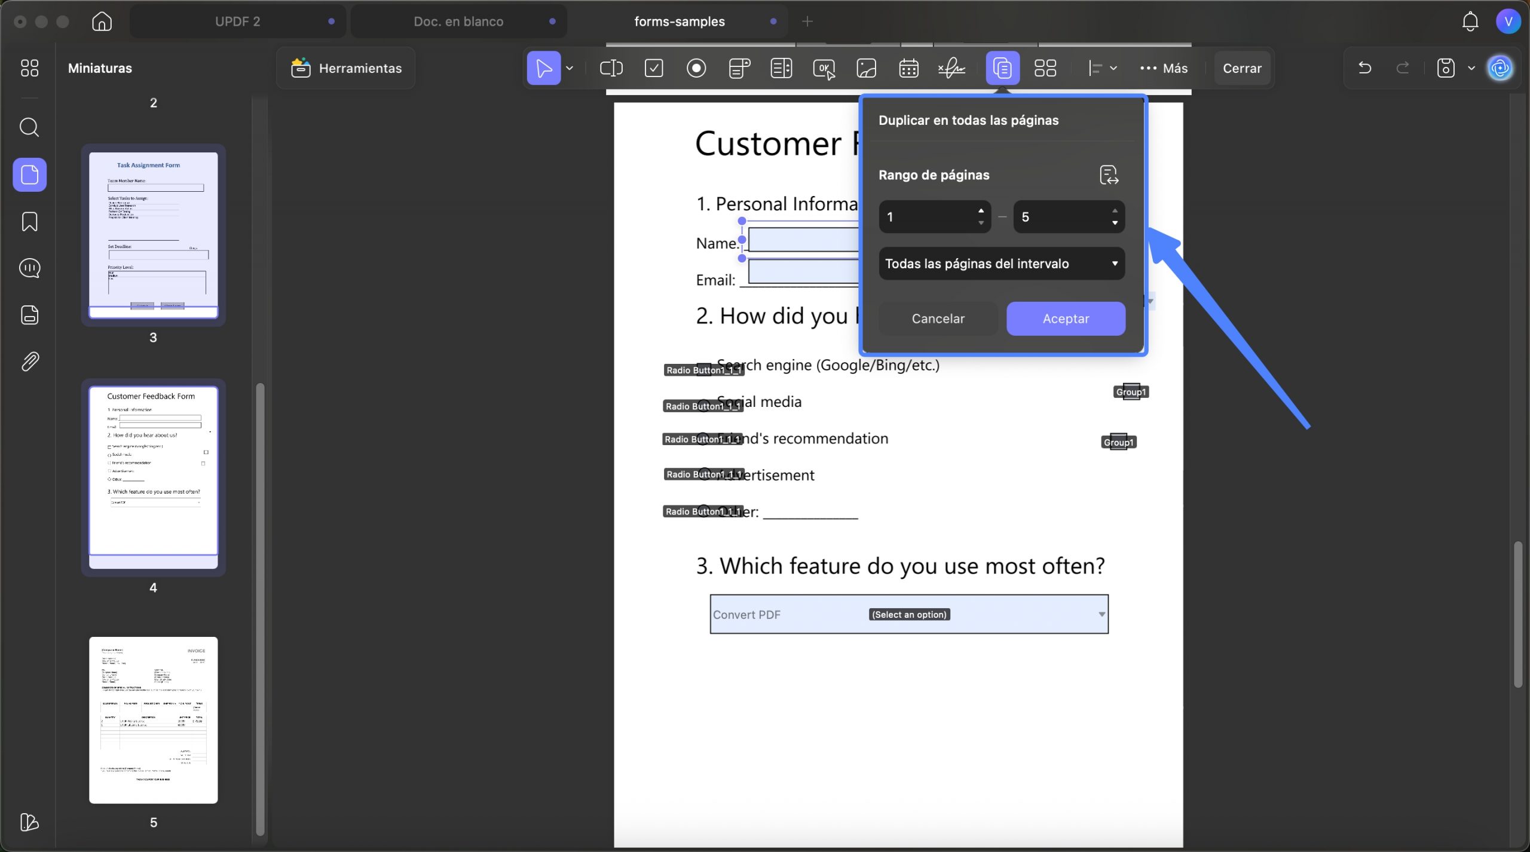
Task: Click the Aceptar button
Action: (1066, 318)
